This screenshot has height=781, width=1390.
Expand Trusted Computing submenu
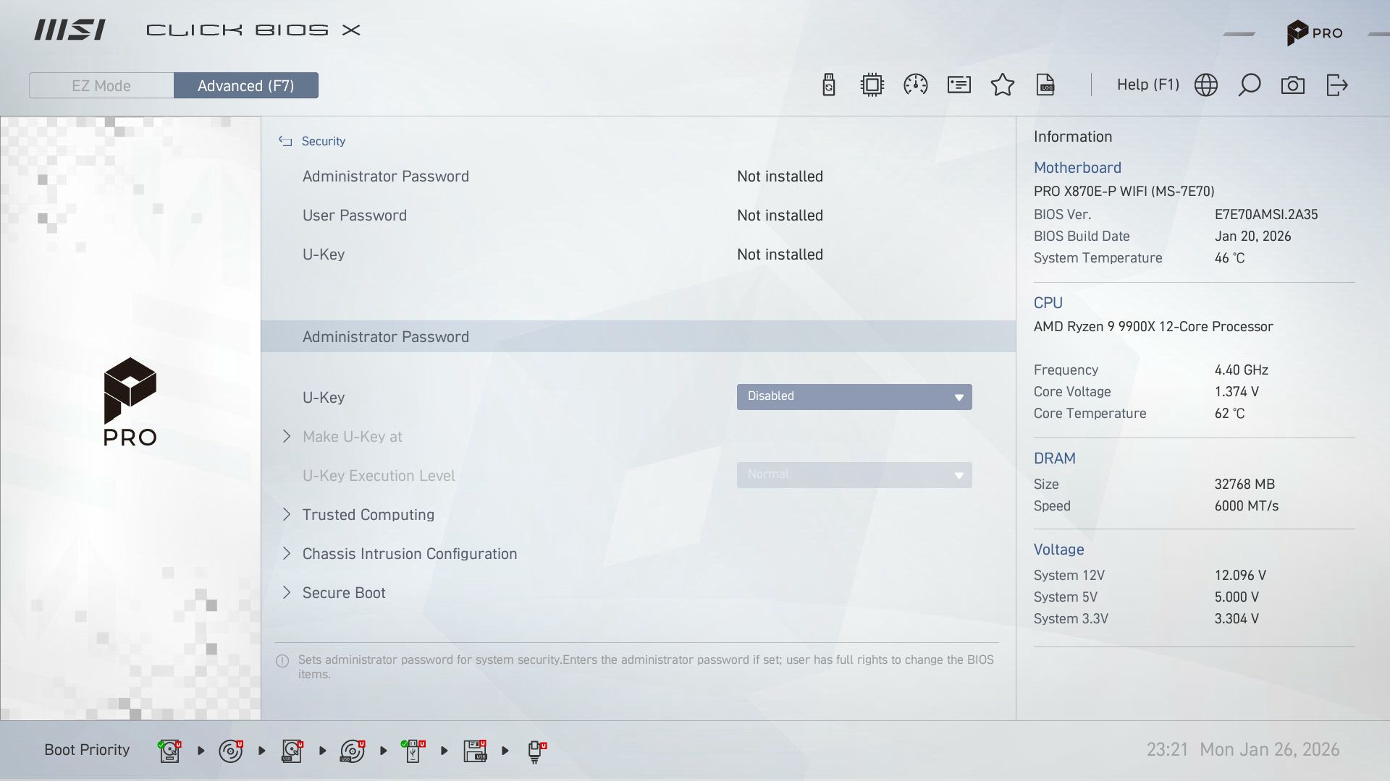point(368,515)
